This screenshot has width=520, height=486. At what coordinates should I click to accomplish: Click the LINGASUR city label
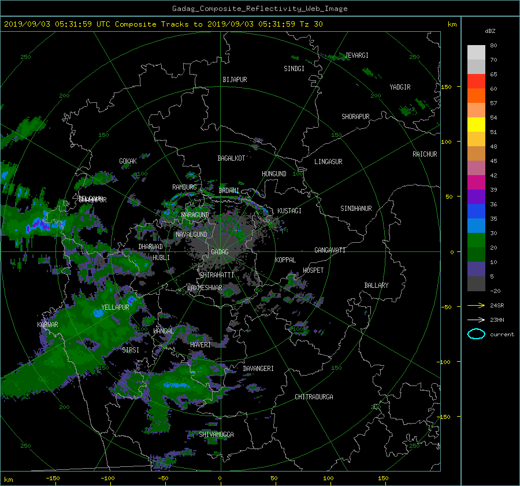tap(328, 162)
